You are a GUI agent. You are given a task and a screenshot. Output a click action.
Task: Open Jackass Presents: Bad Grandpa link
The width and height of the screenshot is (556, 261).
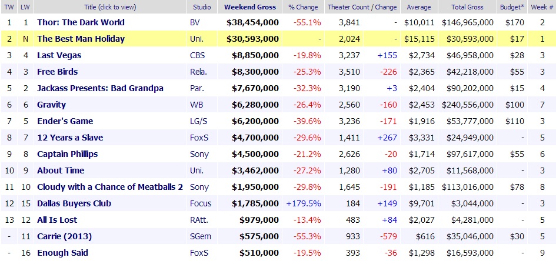coord(100,88)
